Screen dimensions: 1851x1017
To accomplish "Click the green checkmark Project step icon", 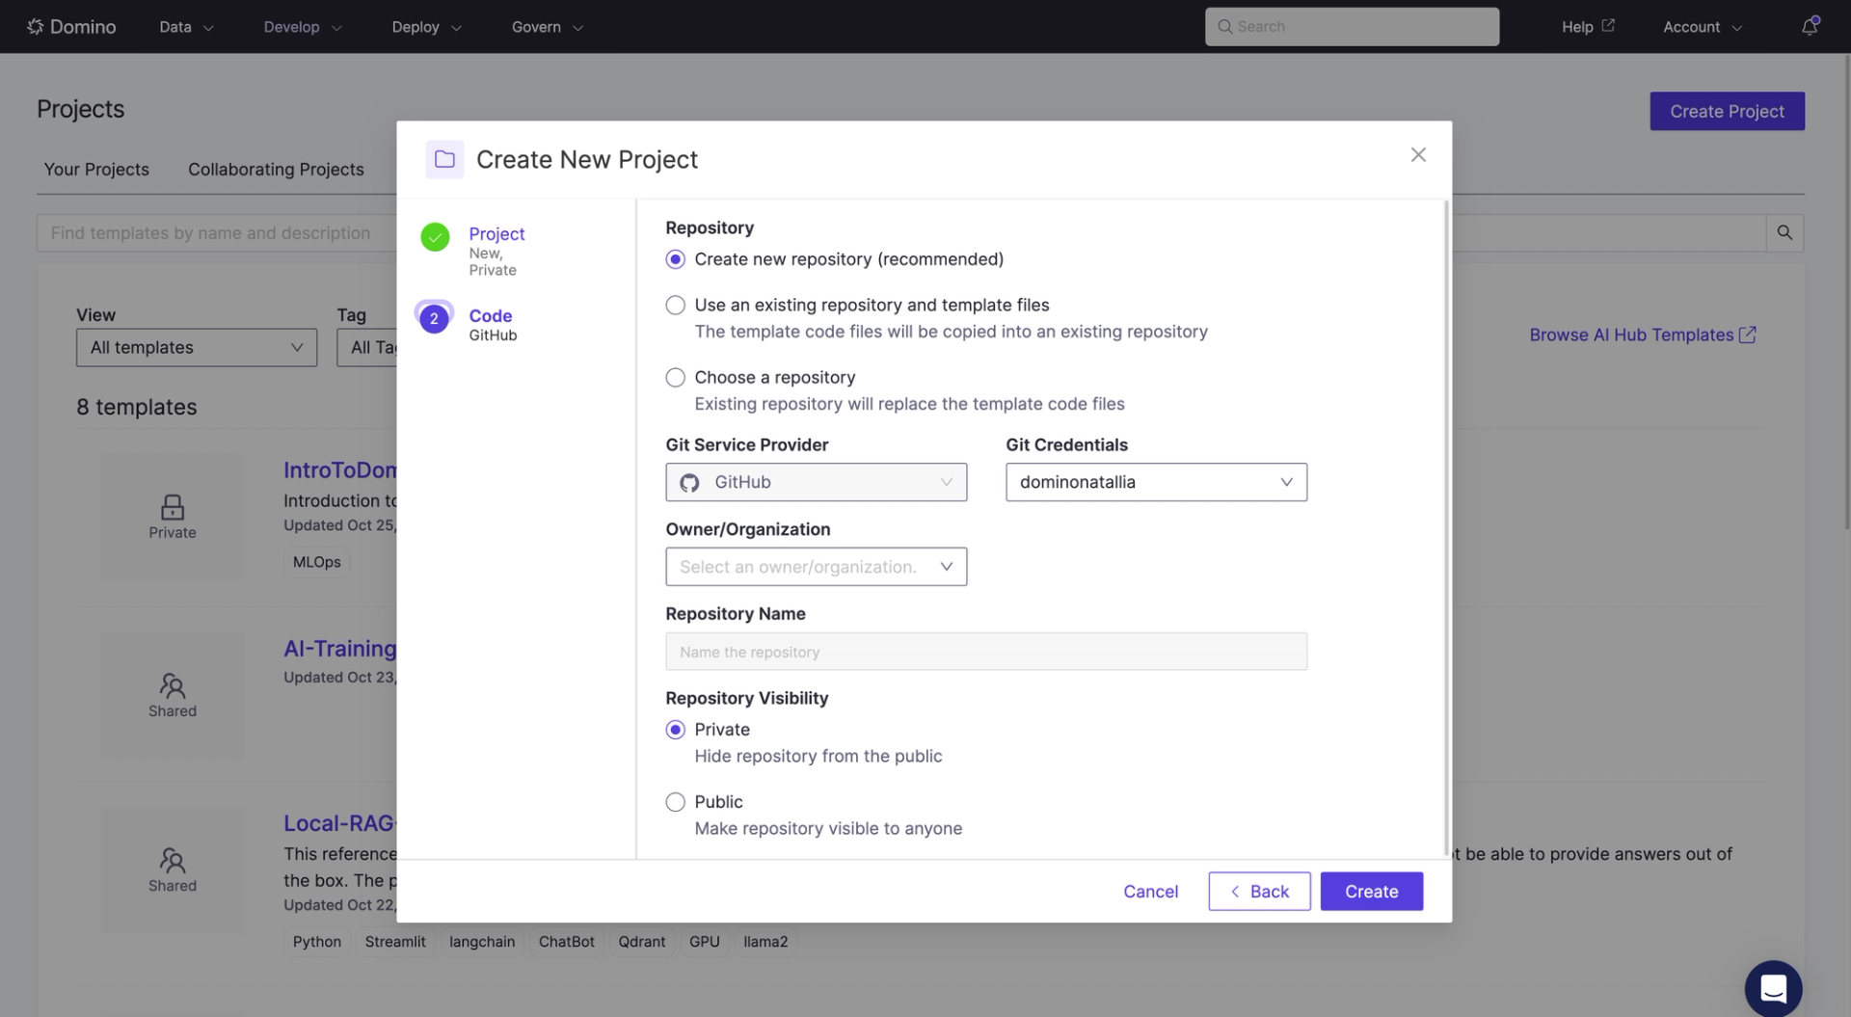I will pos(435,236).
